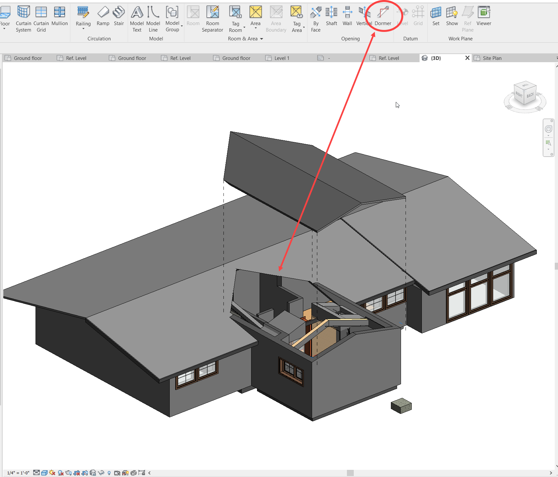Switch to the Site Plan view tab
This screenshot has height=477, width=558.
492,58
